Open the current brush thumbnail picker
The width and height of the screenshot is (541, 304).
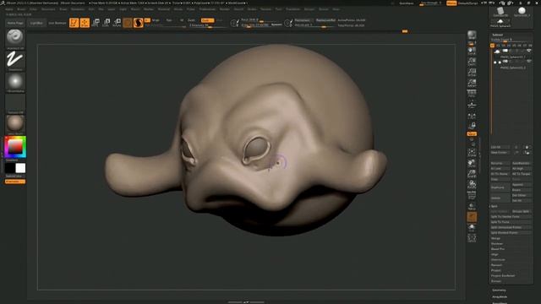coord(15,38)
